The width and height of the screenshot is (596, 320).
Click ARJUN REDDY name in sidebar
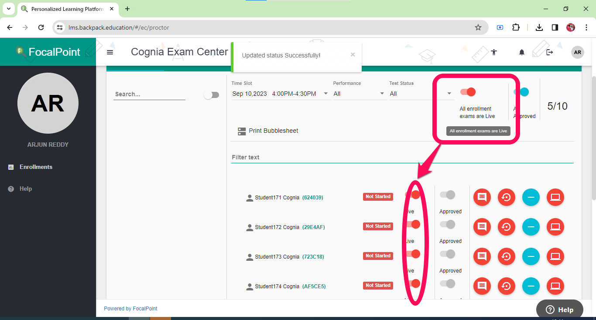[x=48, y=145]
